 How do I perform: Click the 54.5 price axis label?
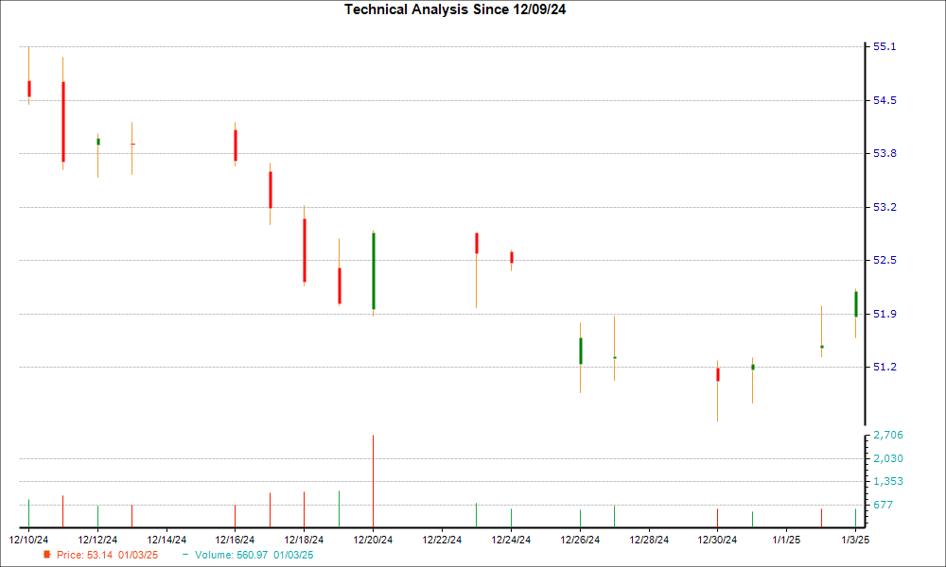click(x=885, y=100)
